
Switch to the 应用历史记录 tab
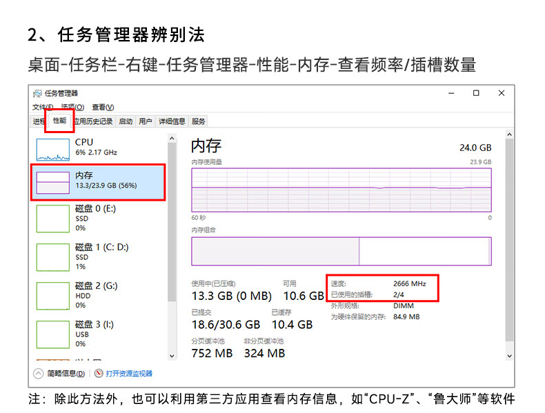click(x=93, y=121)
